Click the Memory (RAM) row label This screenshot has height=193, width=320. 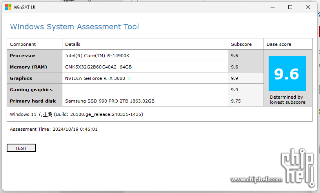[x=35, y=67]
